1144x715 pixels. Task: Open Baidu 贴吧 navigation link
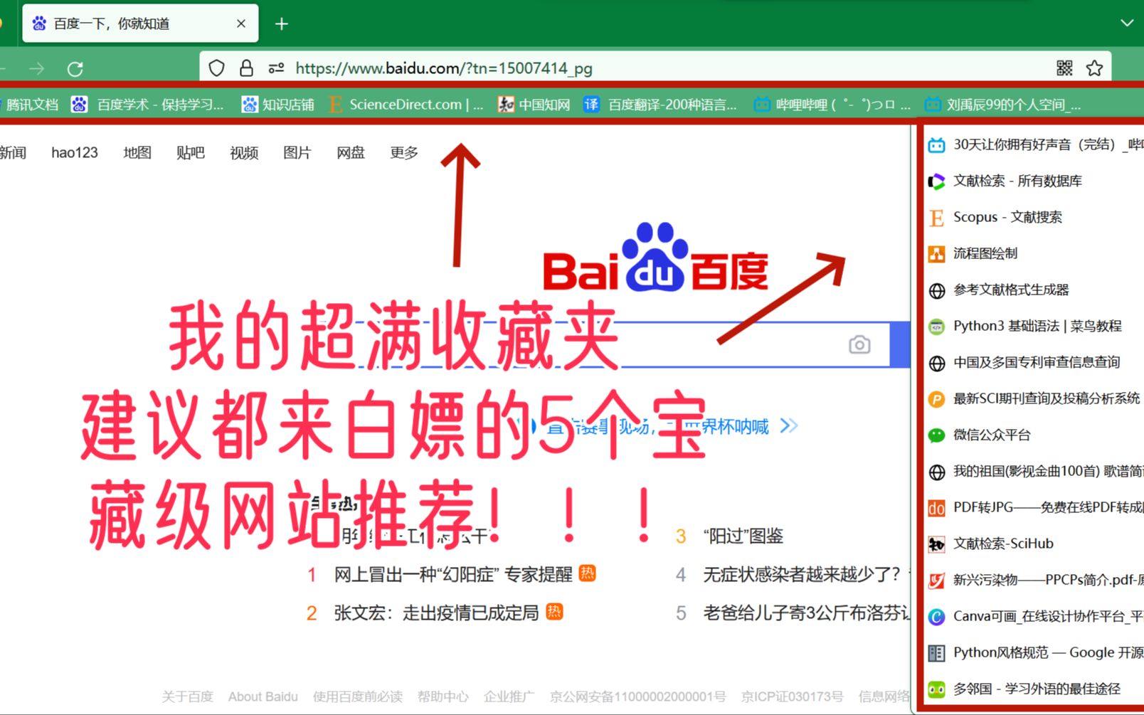191,152
